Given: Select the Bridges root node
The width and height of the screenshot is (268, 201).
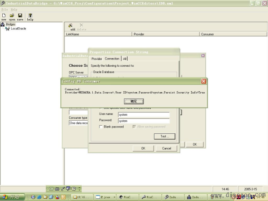Looking at the screenshot, I should click(10, 24).
